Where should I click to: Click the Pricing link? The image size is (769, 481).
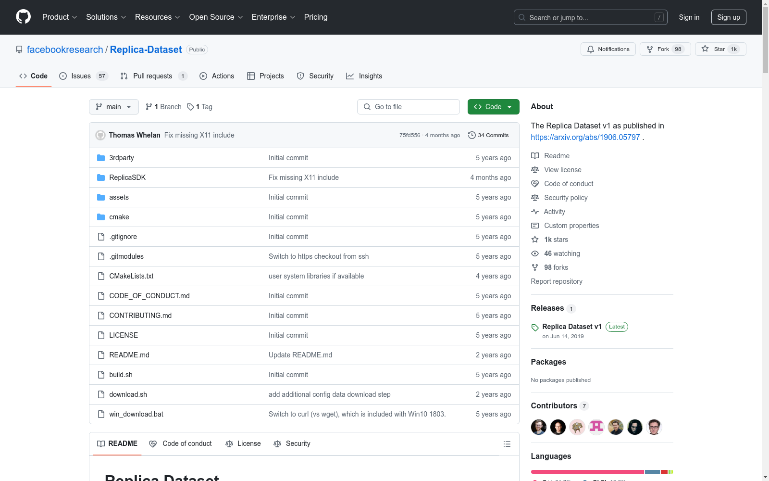click(316, 17)
